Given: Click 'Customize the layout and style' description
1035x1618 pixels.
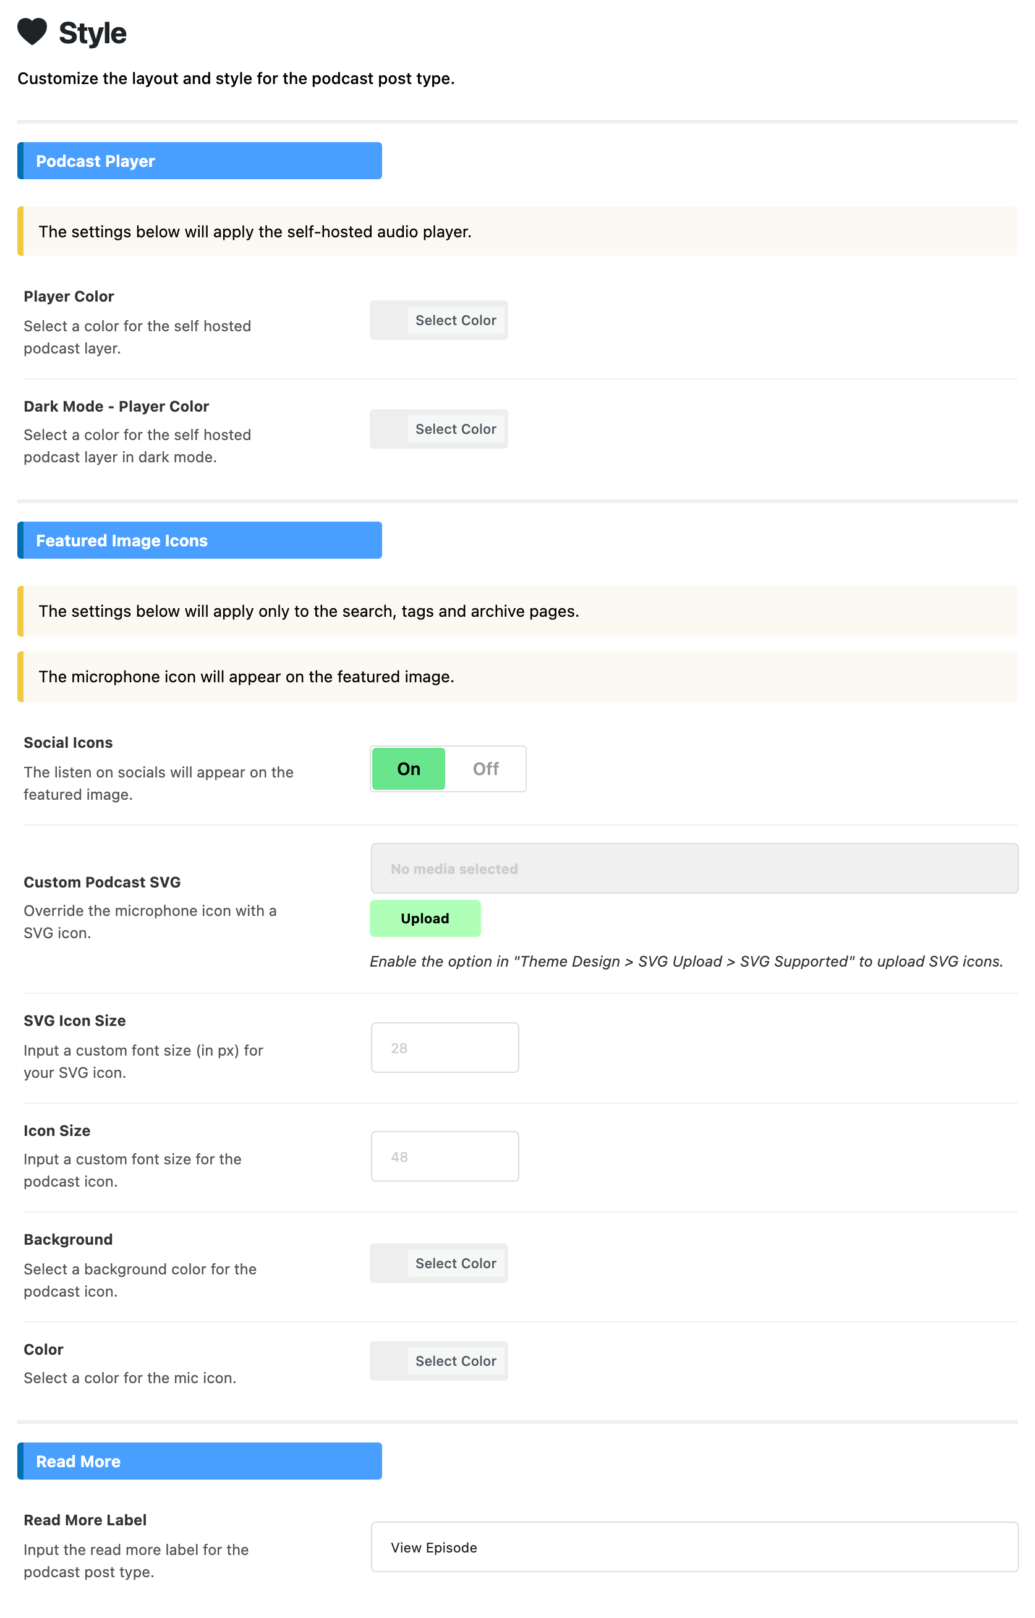Looking at the screenshot, I should 236,78.
